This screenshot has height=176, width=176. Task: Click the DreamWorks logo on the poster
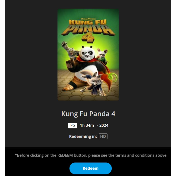point(88,19)
